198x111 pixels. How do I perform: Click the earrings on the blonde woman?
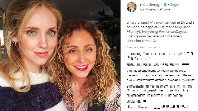coord(14,42)
